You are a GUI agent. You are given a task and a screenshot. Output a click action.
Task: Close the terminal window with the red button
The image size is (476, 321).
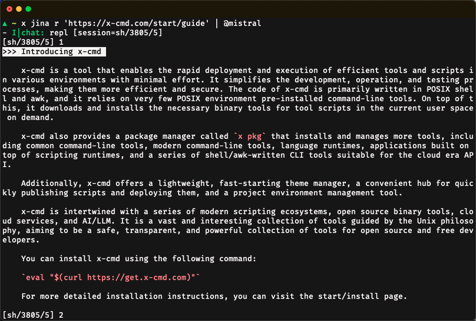pos(9,9)
